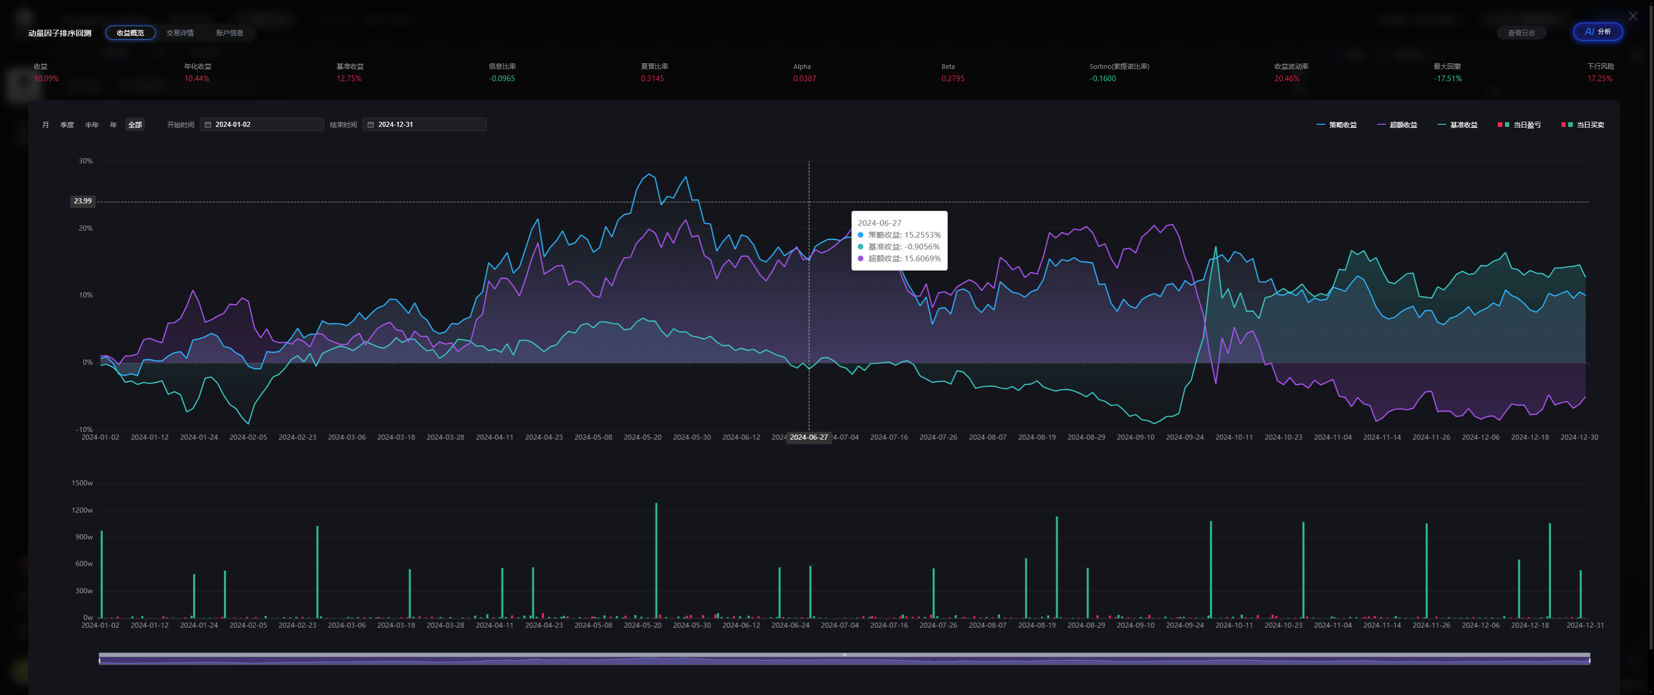Click the 超额收益 purple line swatch

(1381, 125)
